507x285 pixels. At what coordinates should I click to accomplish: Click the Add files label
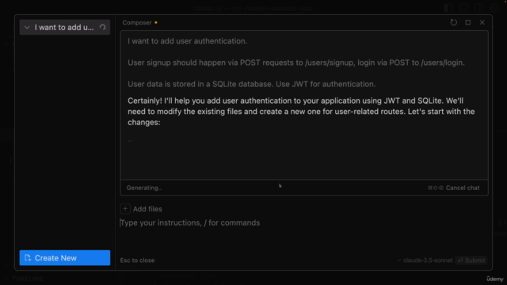147,209
